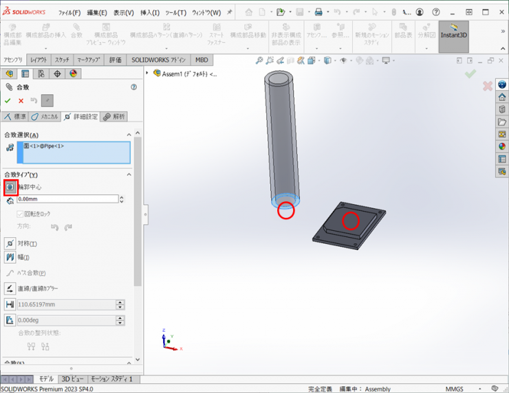Select the profile center (輪郭中心) mate icon
This screenshot has width=509, height=393.
[10, 187]
